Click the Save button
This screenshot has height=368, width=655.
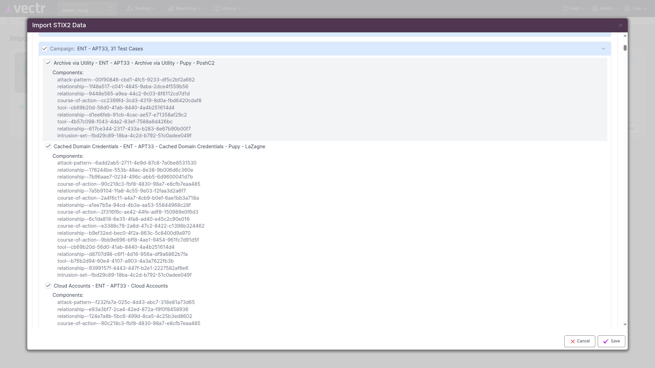pyautogui.click(x=611, y=341)
